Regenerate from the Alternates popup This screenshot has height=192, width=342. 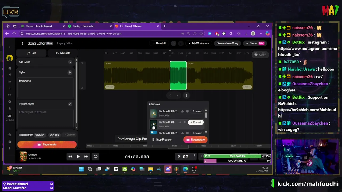tap(195, 139)
